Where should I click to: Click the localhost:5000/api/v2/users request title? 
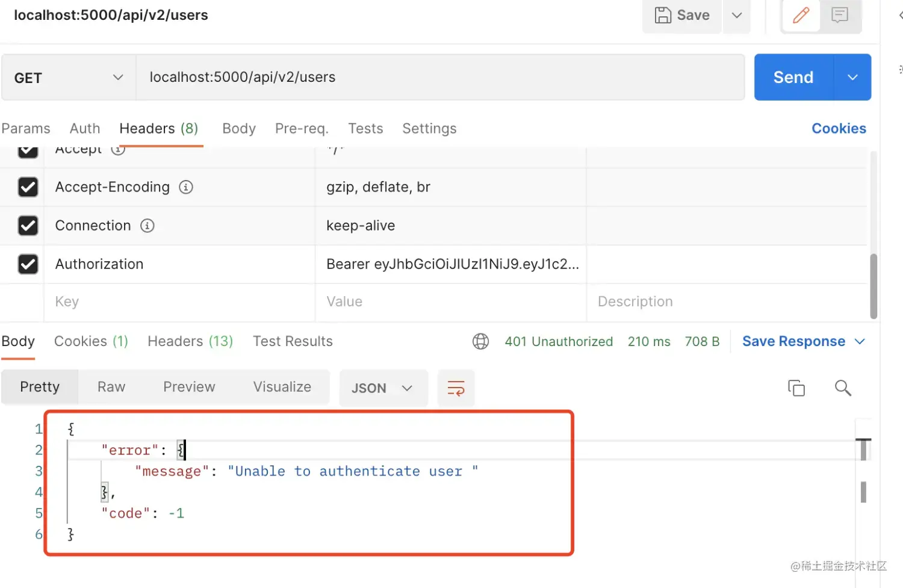pyautogui.click(x=111, y=15)
